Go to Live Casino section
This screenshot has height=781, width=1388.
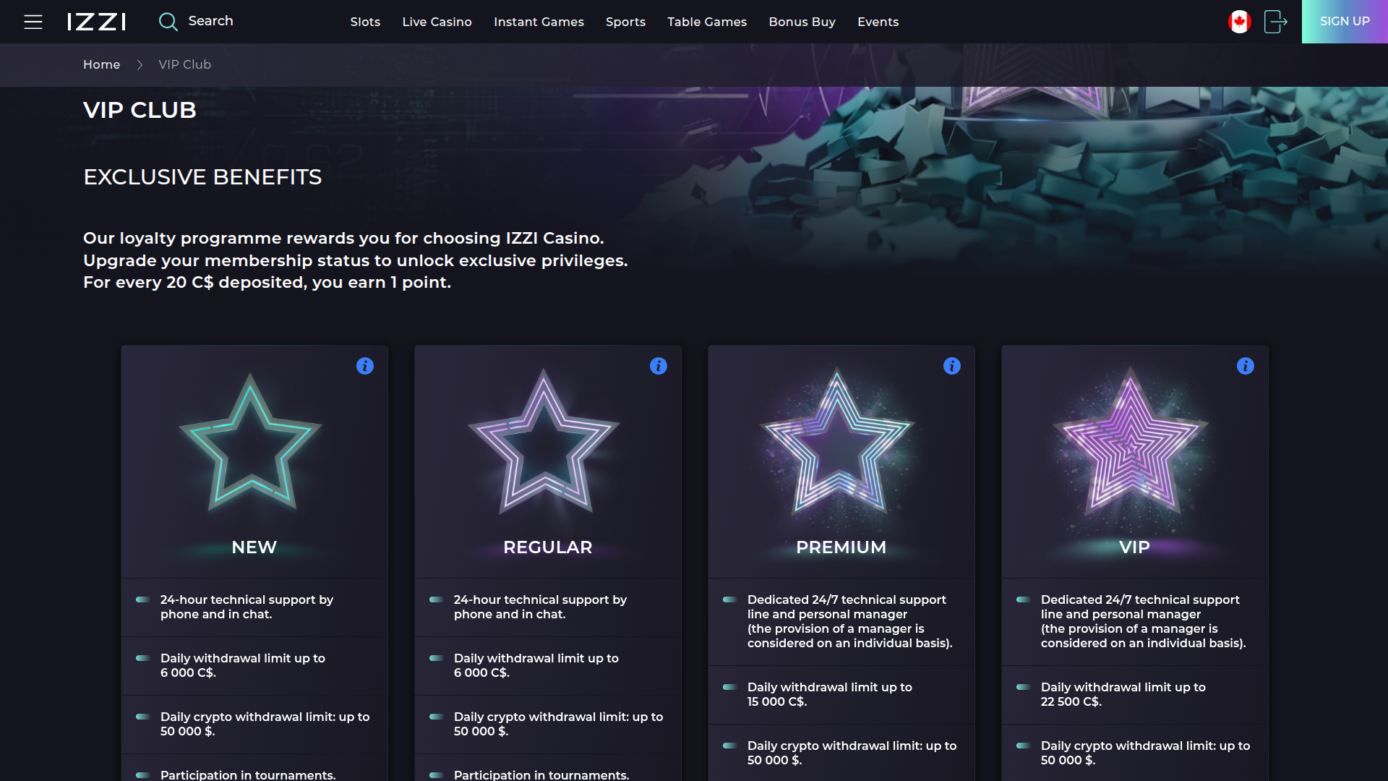pyautogui.click(x=437, y=22)
